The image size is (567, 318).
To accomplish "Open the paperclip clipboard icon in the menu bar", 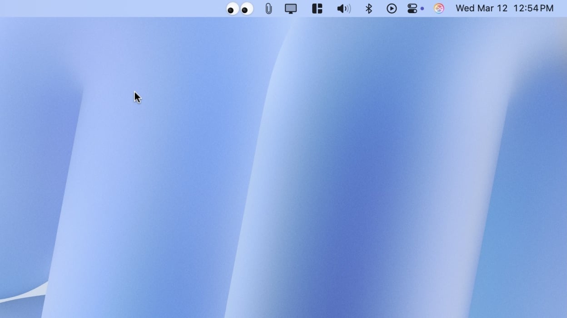I will tap(268, 8).
